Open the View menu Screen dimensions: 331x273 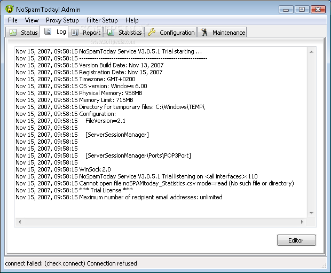coord(31,20)
